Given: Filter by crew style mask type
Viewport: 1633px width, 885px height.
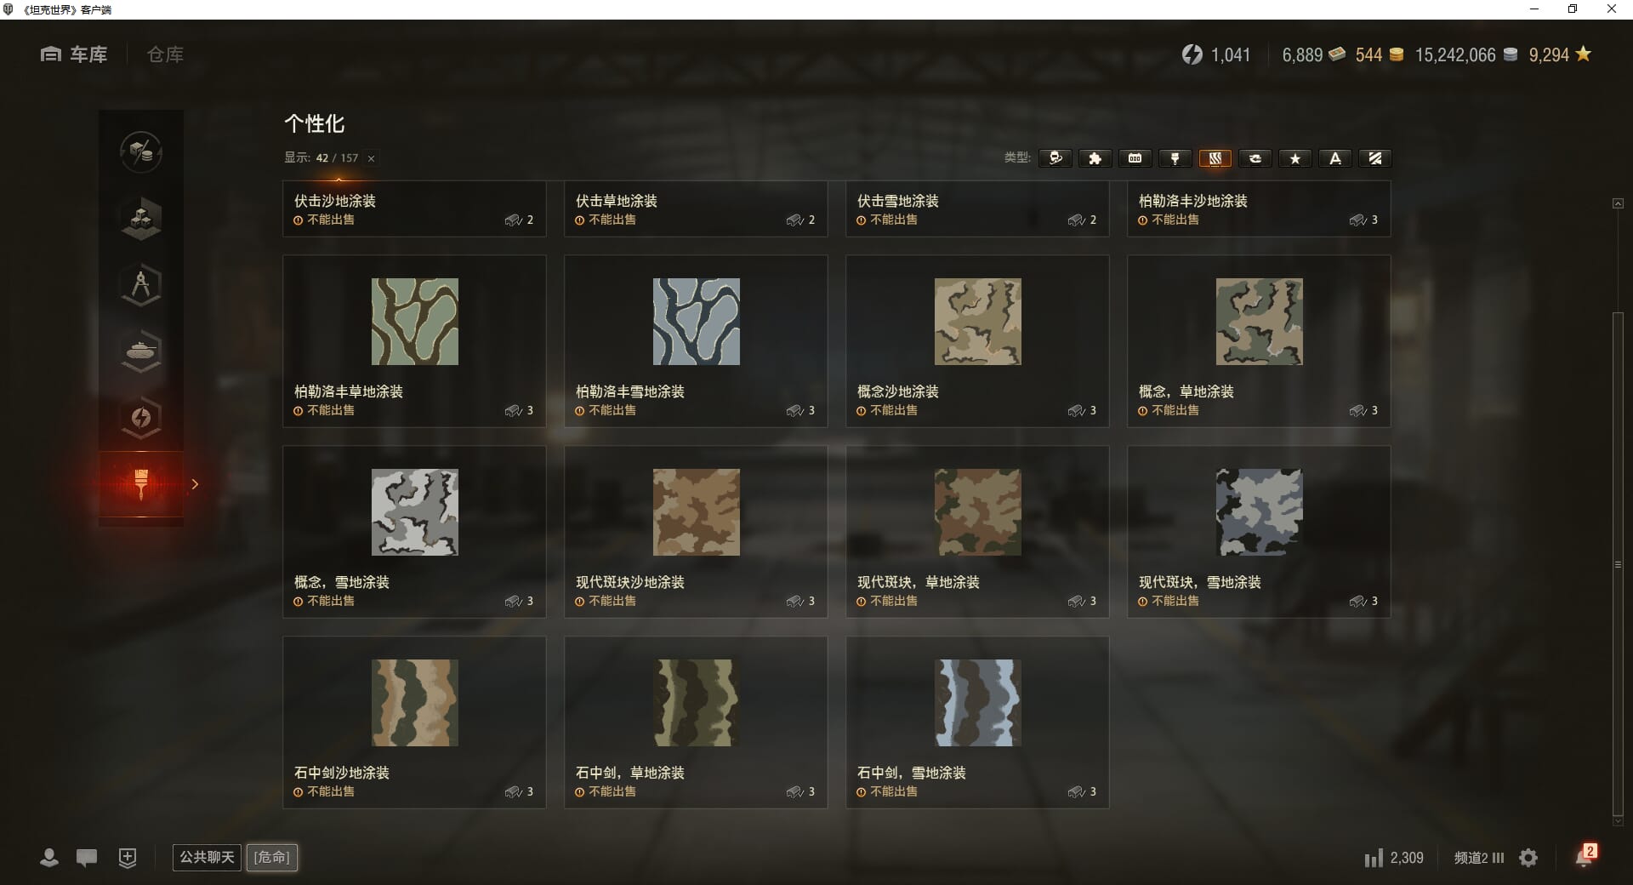Looking at the screenshot, I should 1055,158.
